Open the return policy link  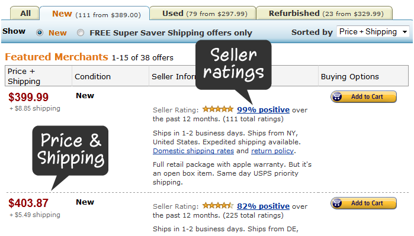(x=272, y=151)
